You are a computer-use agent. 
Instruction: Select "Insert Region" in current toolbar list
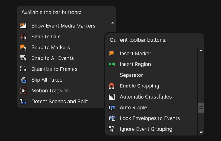click(x=136, y=65)
